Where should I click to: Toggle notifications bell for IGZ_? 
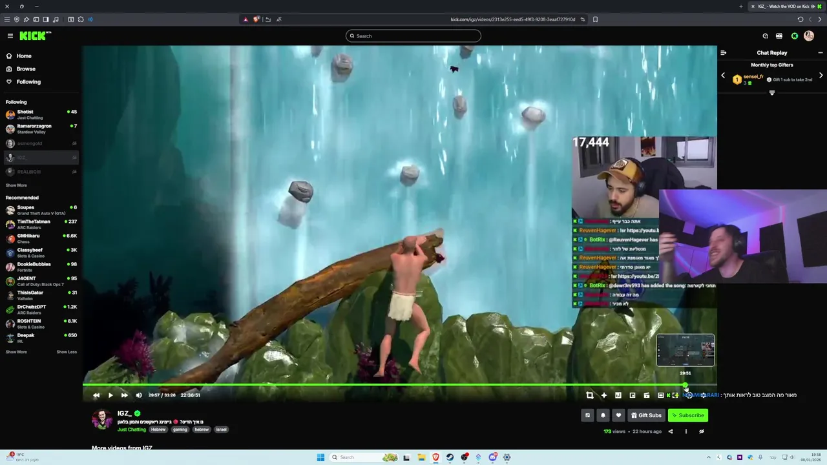tap(603, 415)
